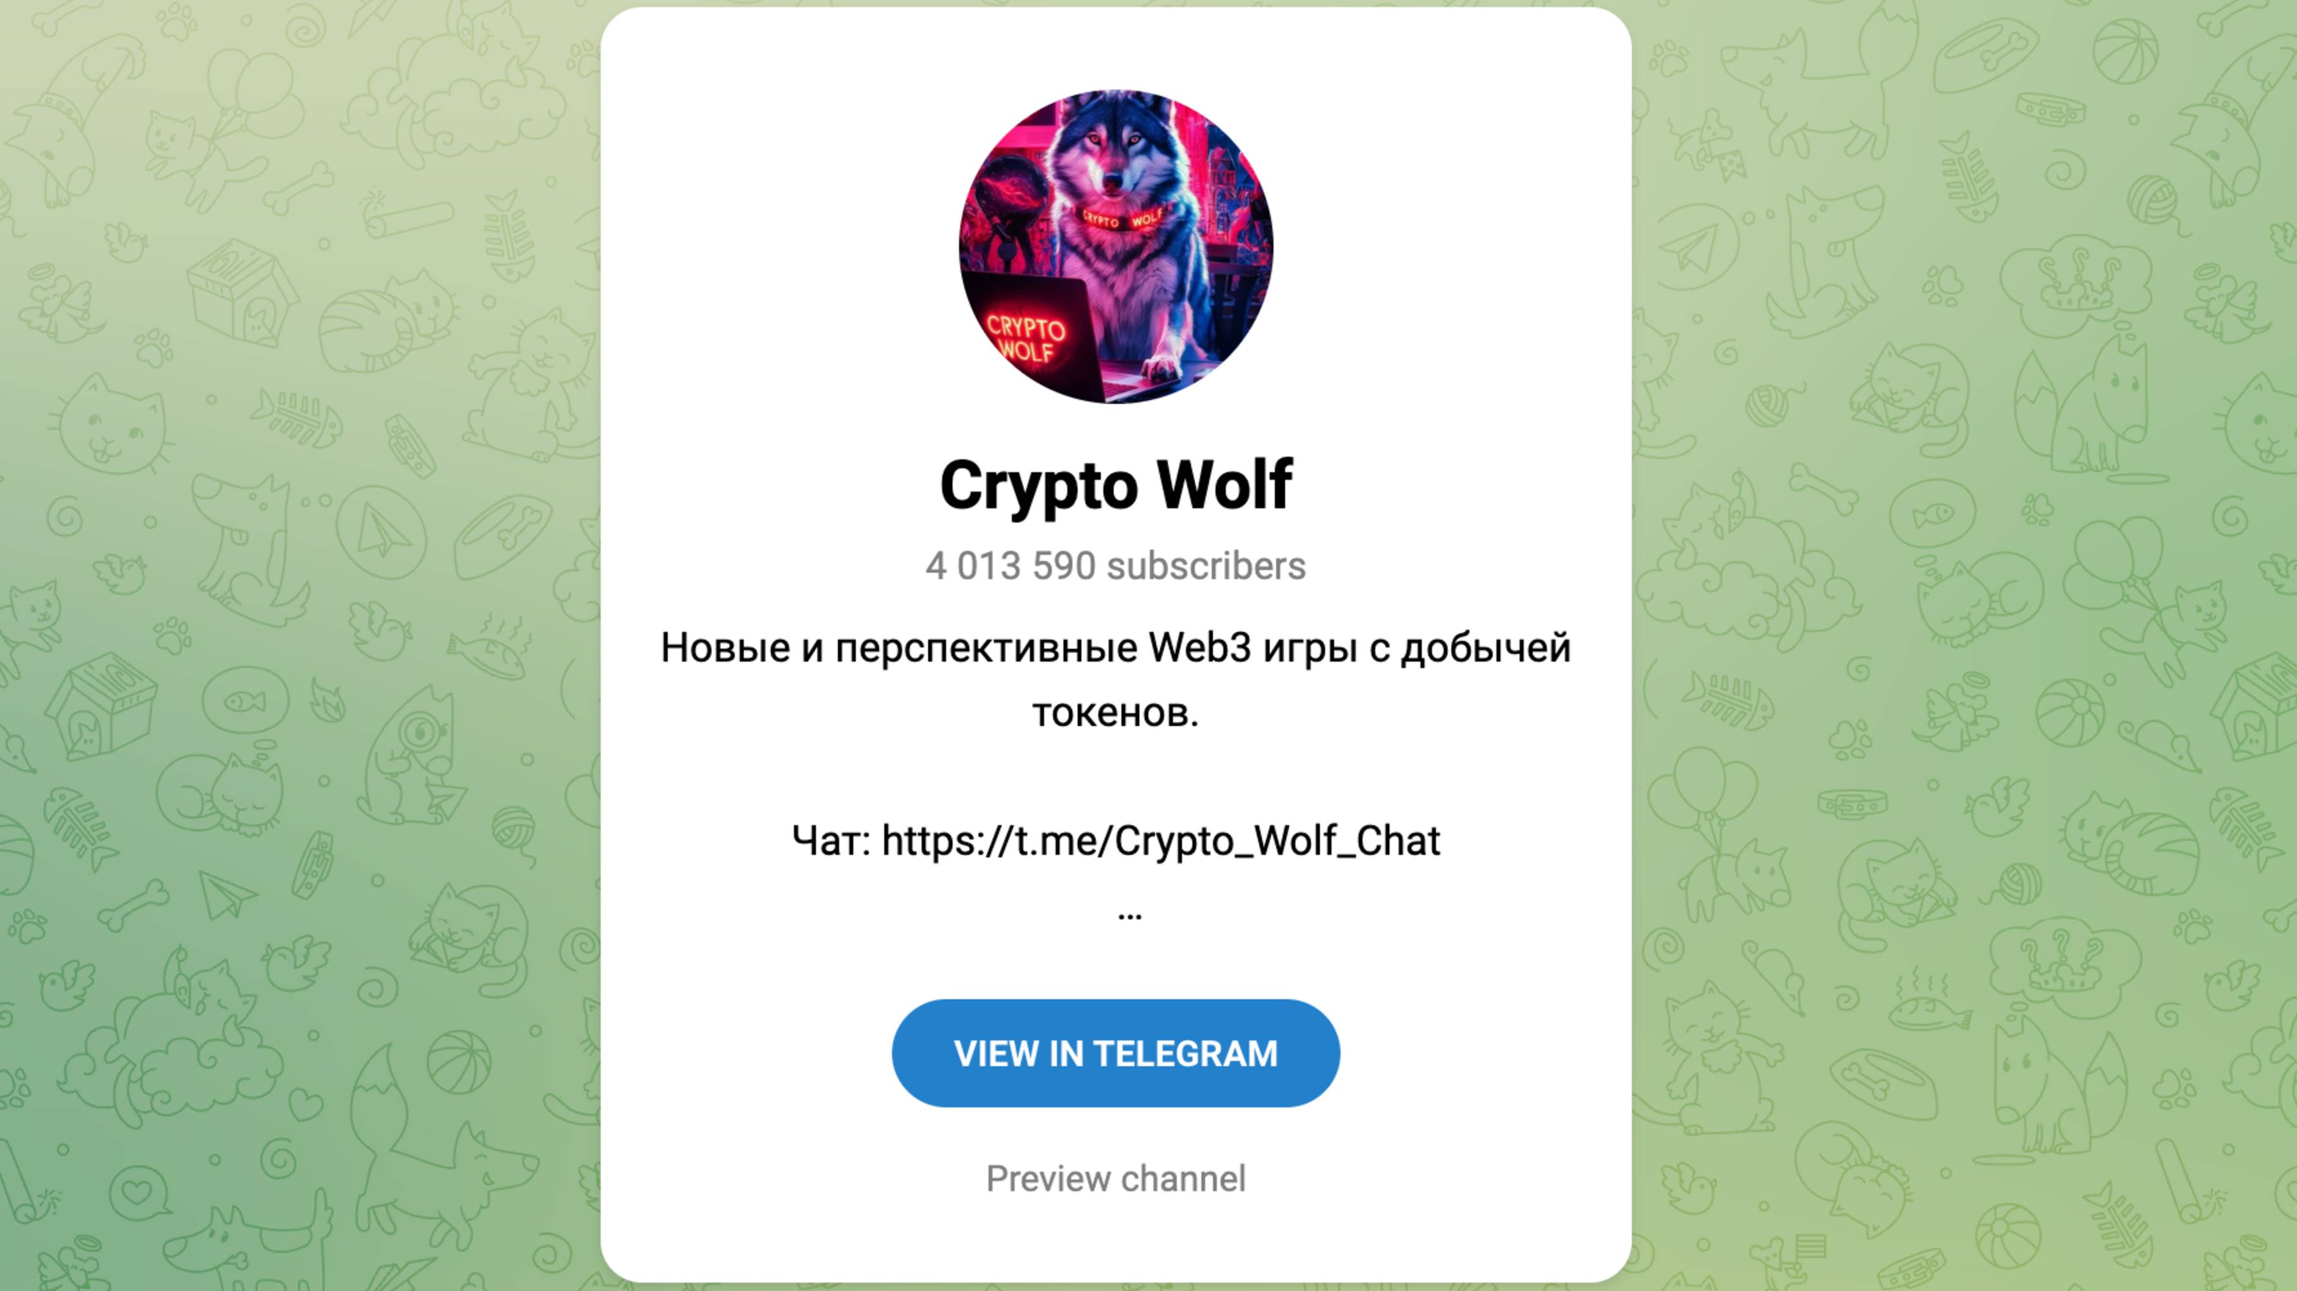
Task: Click the Чат: label
Action: pos(831,840)
